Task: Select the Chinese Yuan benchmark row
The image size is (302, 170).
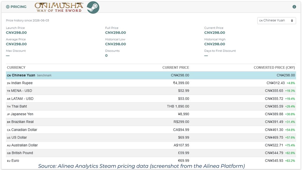Action: tap(151, 75)
